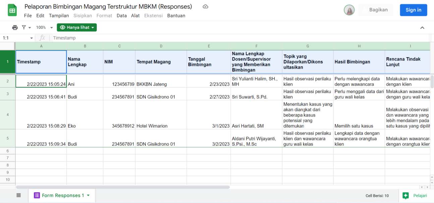
Task: Click the cell containing Ani
Action: pyautogui.click(x=85, y=81)
